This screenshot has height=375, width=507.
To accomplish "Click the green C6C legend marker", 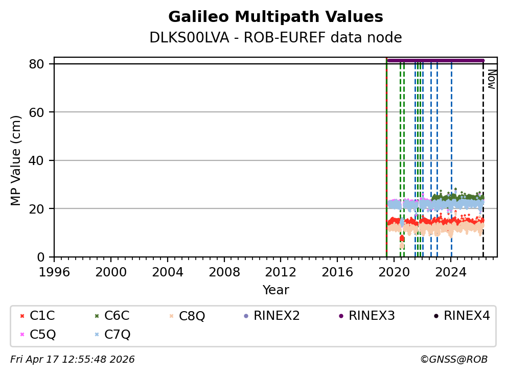I will click(x=96, y=316).
